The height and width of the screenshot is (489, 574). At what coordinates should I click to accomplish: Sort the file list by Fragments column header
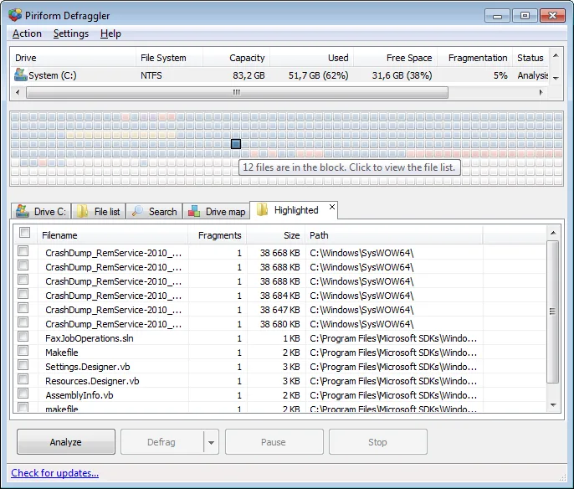219,235
